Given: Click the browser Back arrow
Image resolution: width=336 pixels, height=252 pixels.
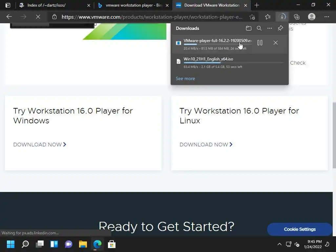Looking at the screenshot, I should tap(9, 17).
